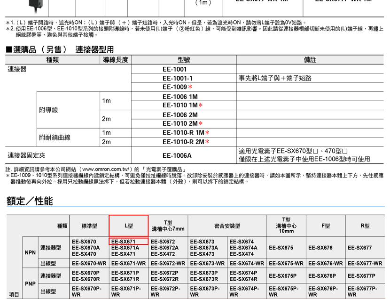Select model EE-SX674R

pyautogui.click(x=243, y=279)
